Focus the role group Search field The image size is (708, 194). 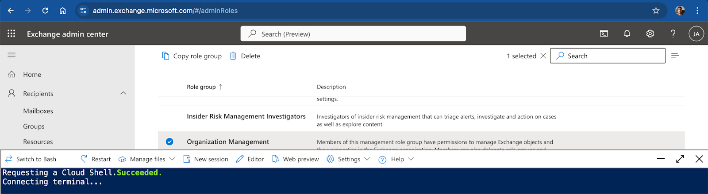(x=608, y=56)
